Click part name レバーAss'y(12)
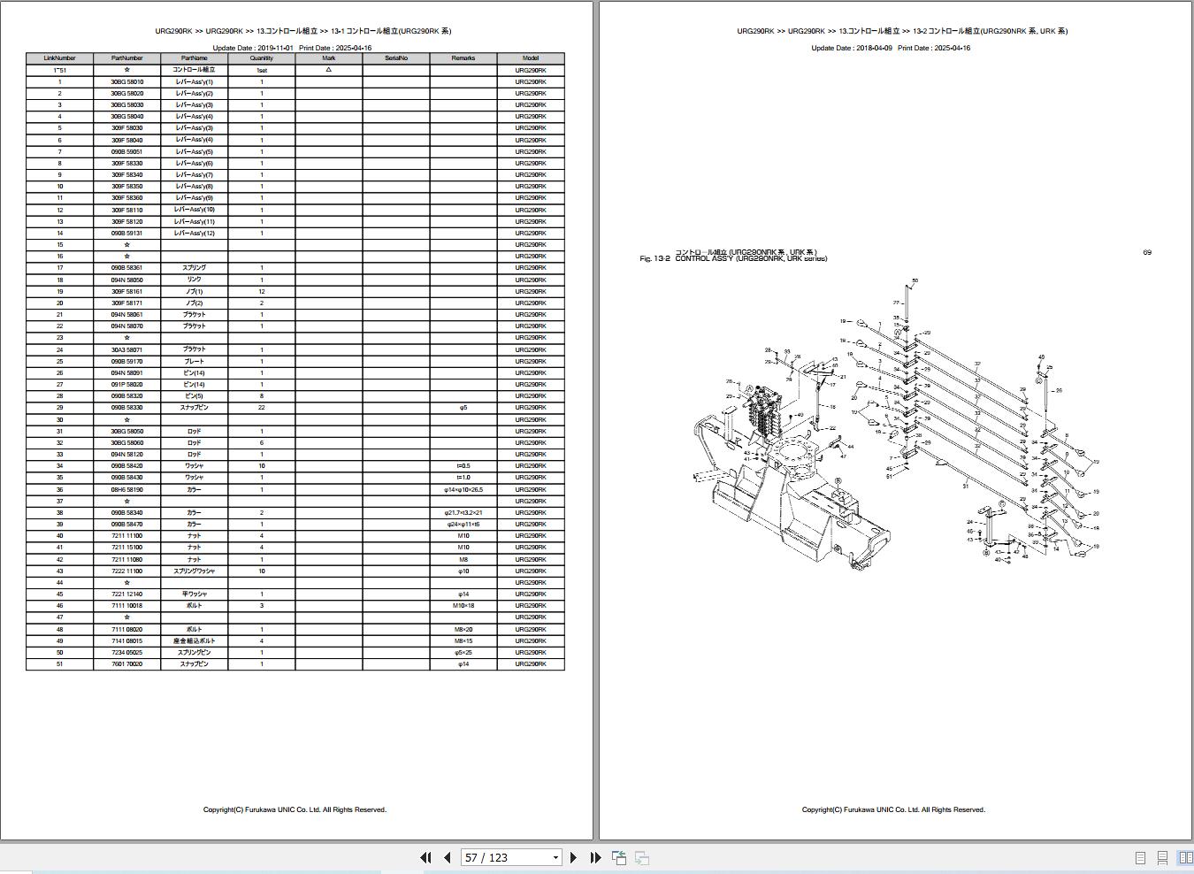The height and width of the screenshot is (874, 1194). point(194,233)
